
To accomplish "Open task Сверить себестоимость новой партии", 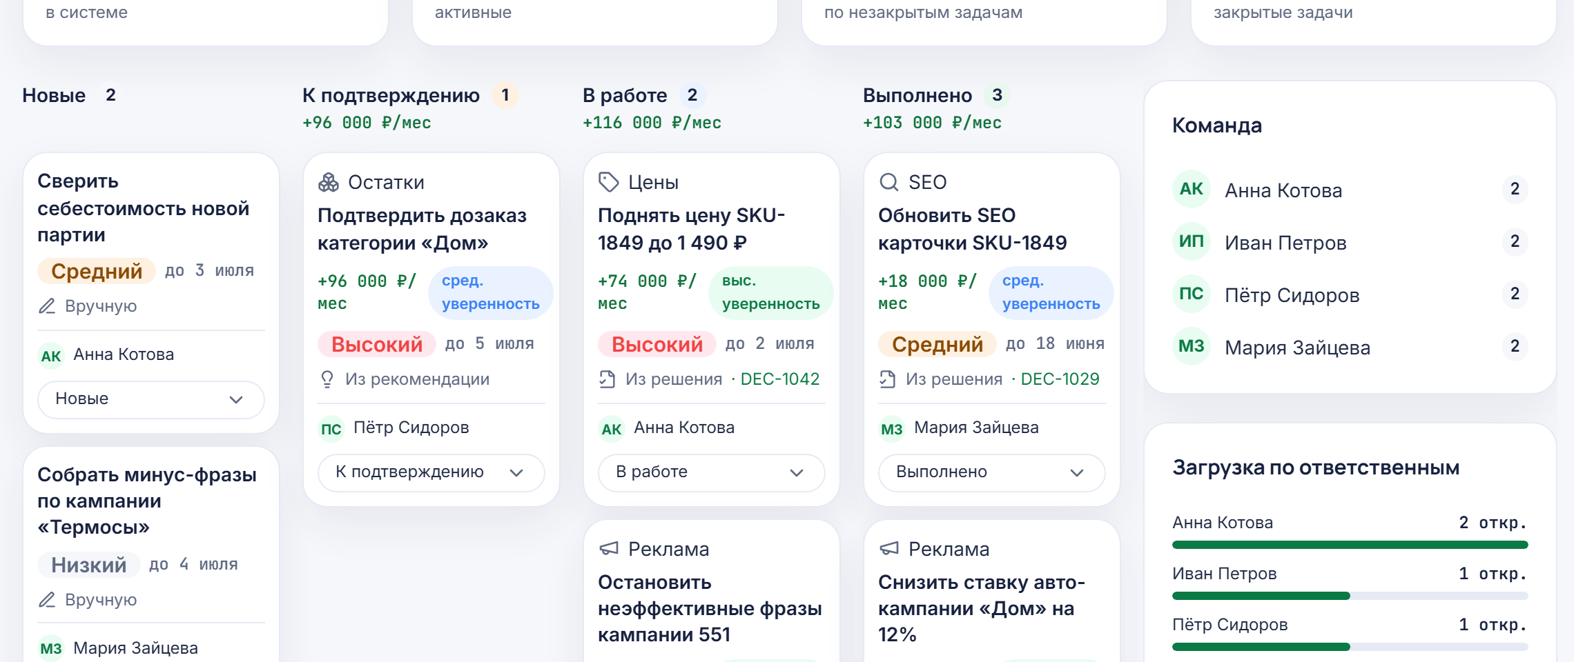I will click(143, 208).
